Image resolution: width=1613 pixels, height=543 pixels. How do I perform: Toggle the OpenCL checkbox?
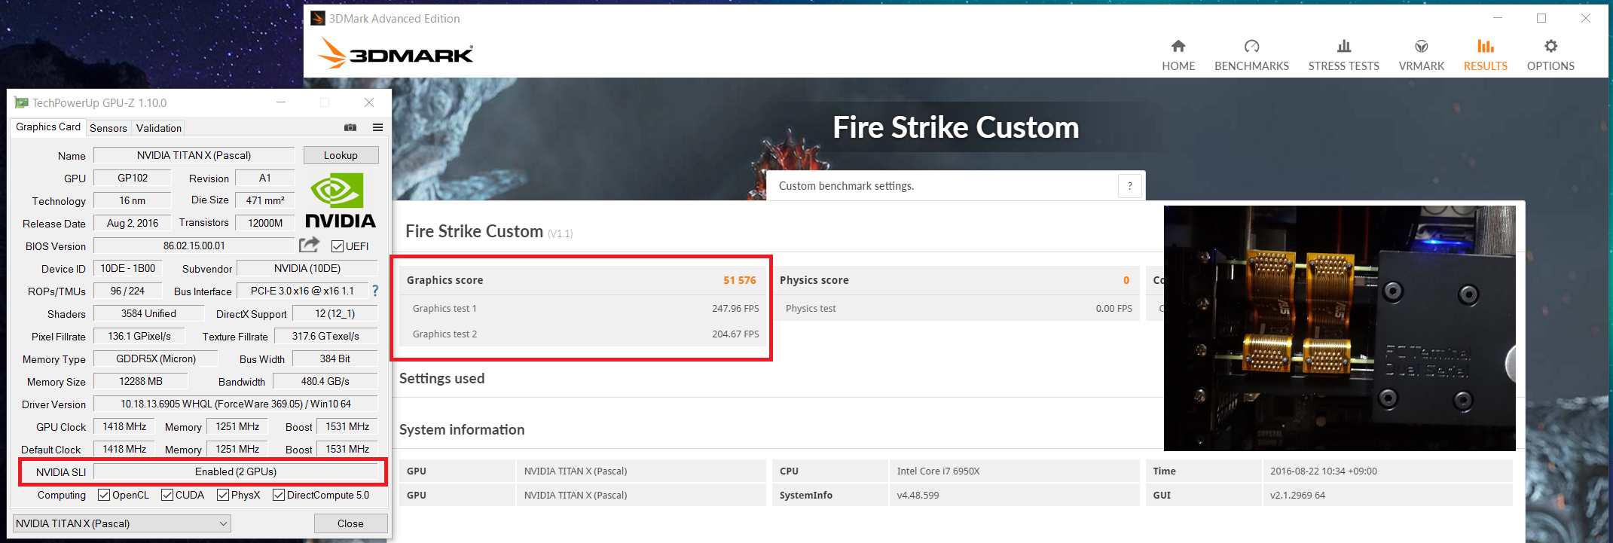(104, 495)
